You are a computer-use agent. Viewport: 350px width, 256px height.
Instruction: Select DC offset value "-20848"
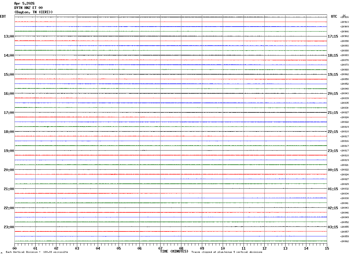(x=344, y=89)
